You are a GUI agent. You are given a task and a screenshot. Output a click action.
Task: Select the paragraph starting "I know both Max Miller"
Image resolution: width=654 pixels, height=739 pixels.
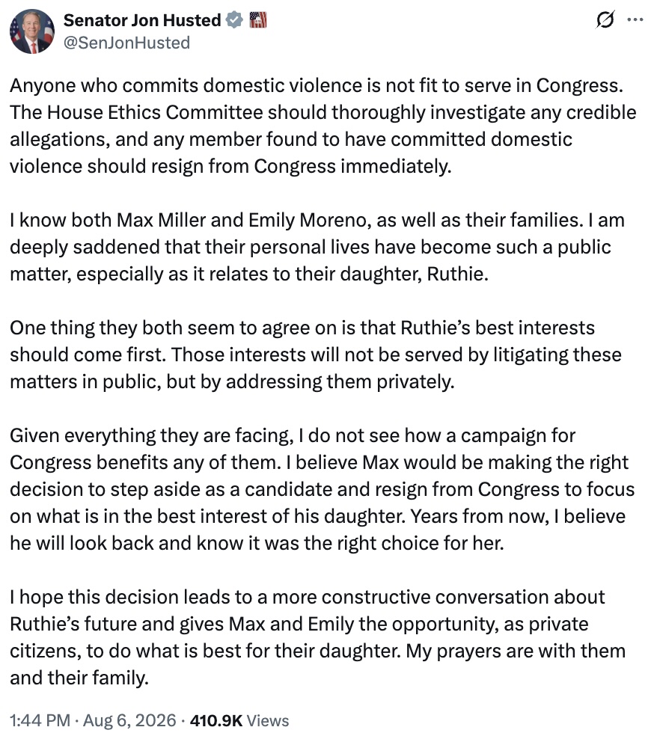(x=317, y=247)
